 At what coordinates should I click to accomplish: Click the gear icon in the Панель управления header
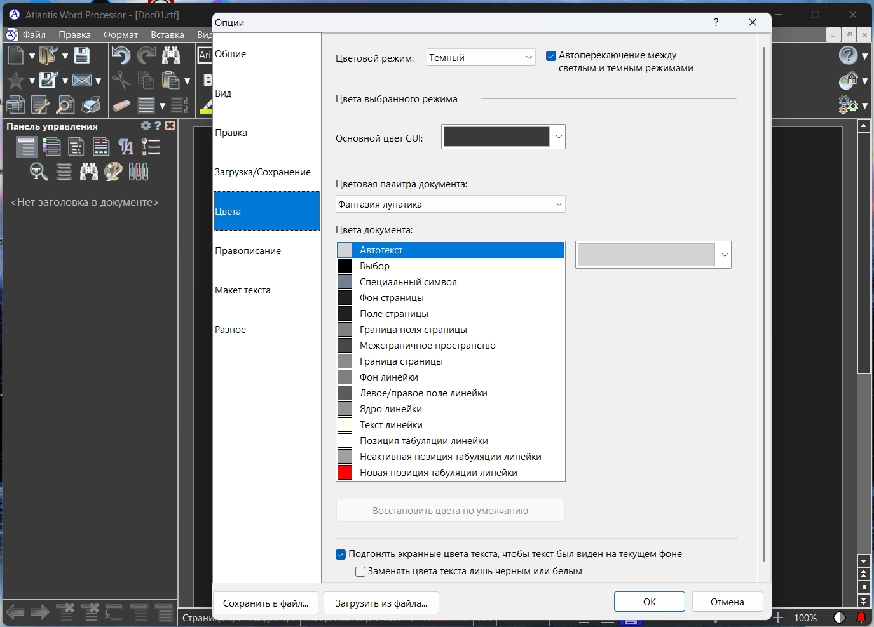coord(146,126)
